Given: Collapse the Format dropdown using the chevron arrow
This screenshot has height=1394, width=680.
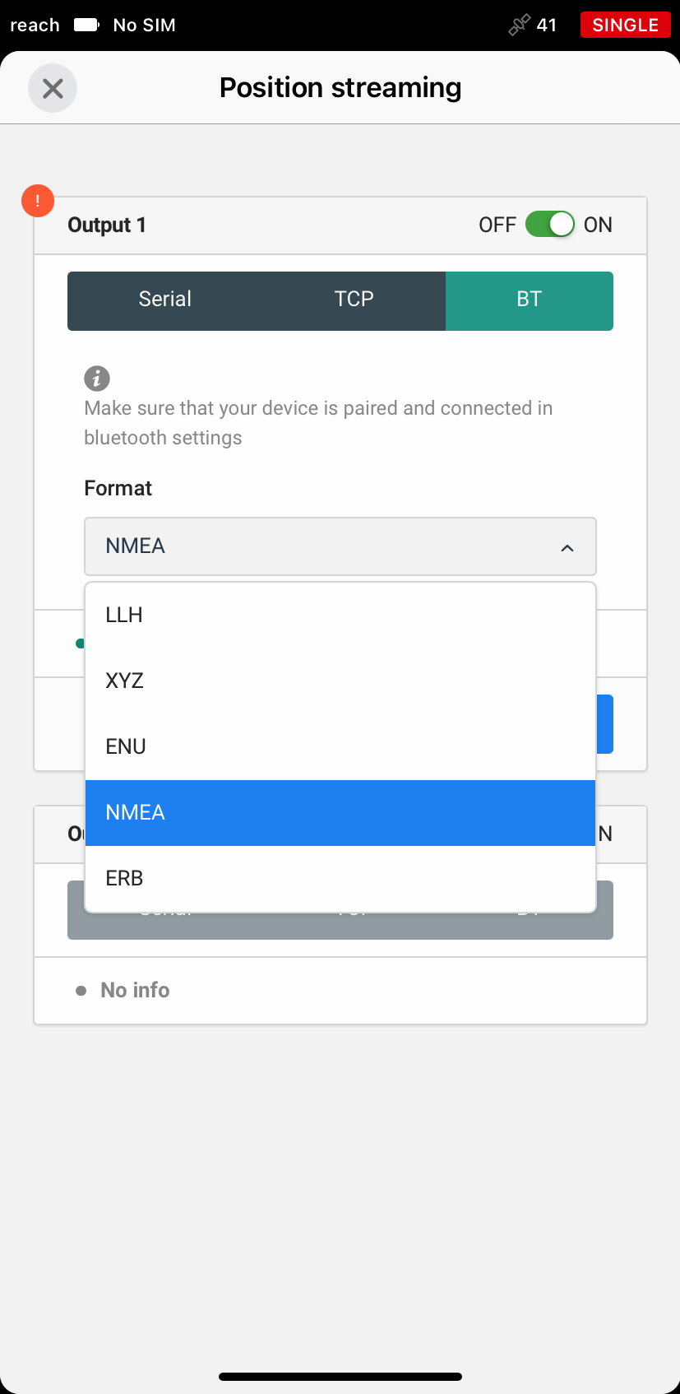Looking at the screenshot, I should point(567,547).
